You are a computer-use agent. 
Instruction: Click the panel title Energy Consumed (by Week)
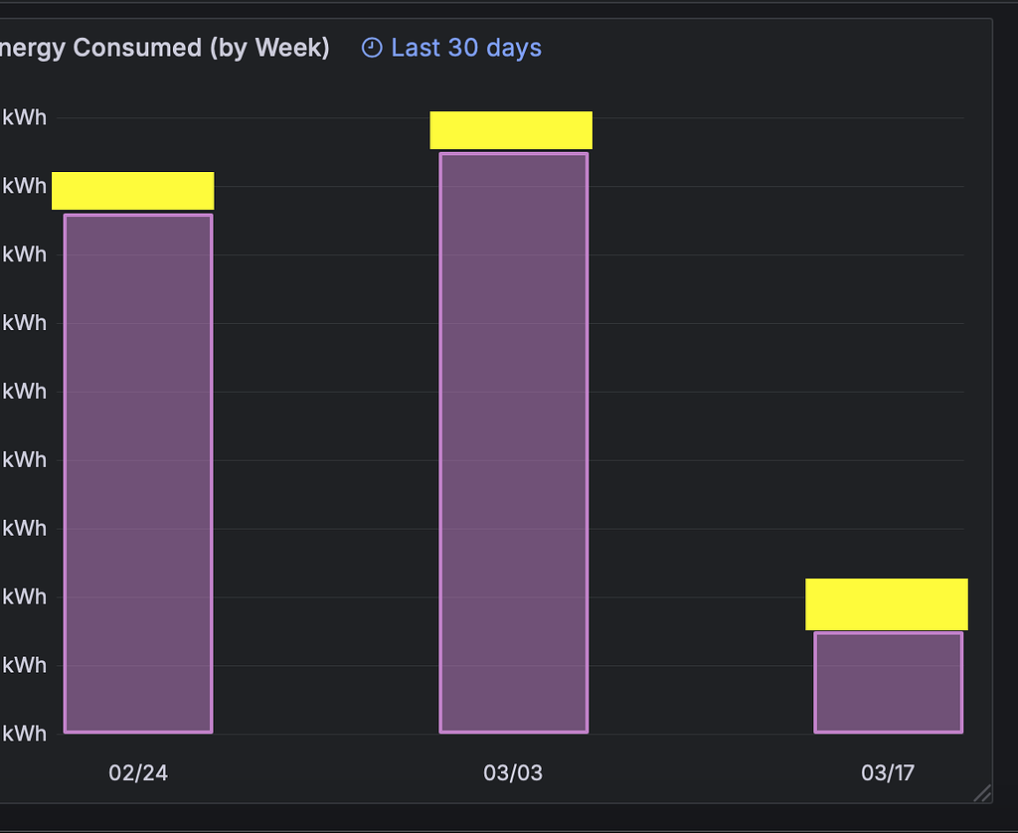[164, 47]
